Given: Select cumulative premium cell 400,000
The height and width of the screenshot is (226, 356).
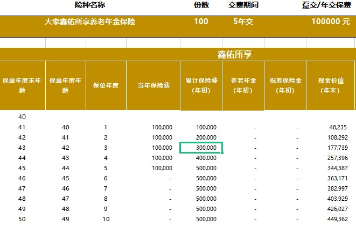Looking at the screenshot, I should (x=206, y=158).
